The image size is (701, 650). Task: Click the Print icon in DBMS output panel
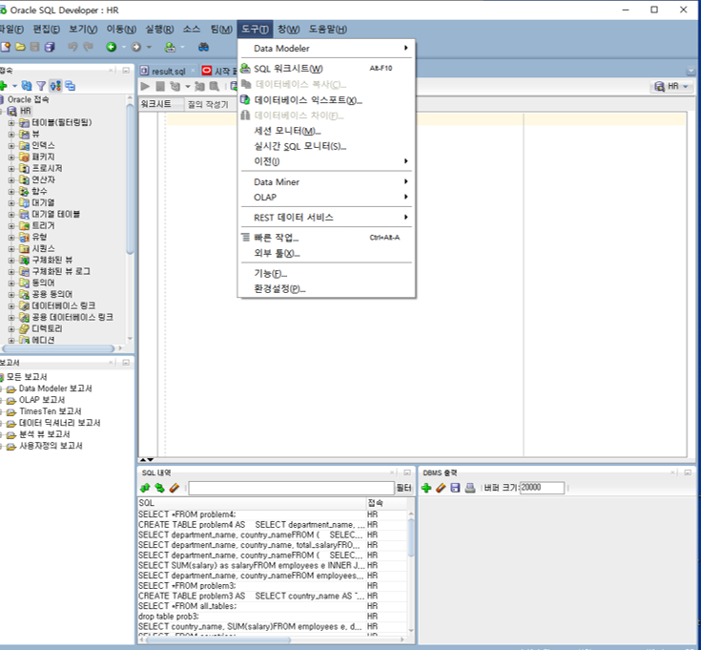tap(470, 488)
